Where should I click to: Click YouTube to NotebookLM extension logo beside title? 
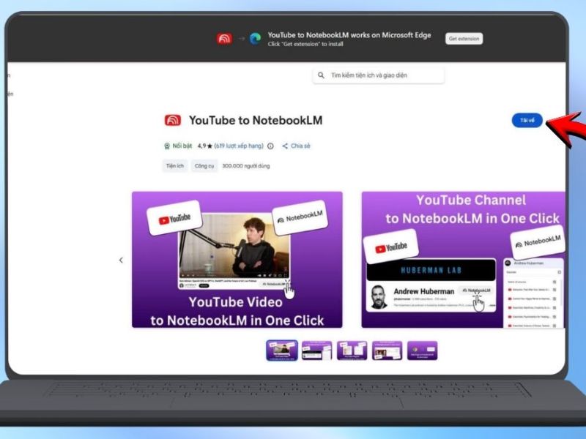pyautogui.click(x=173, y=120)
